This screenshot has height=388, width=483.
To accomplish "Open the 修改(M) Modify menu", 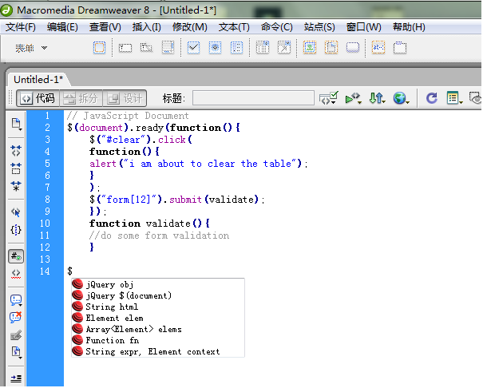I will pyautogui.click(x=190, y=27).
